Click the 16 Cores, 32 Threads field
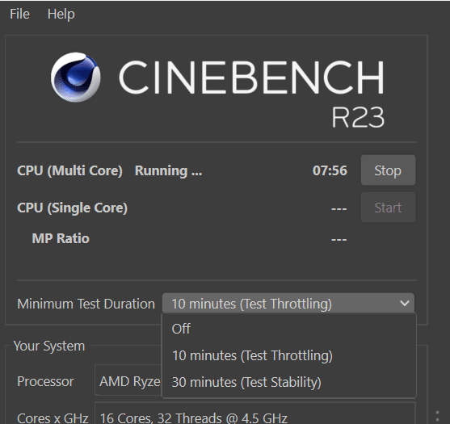450x424 pixels. pos(254,414)
